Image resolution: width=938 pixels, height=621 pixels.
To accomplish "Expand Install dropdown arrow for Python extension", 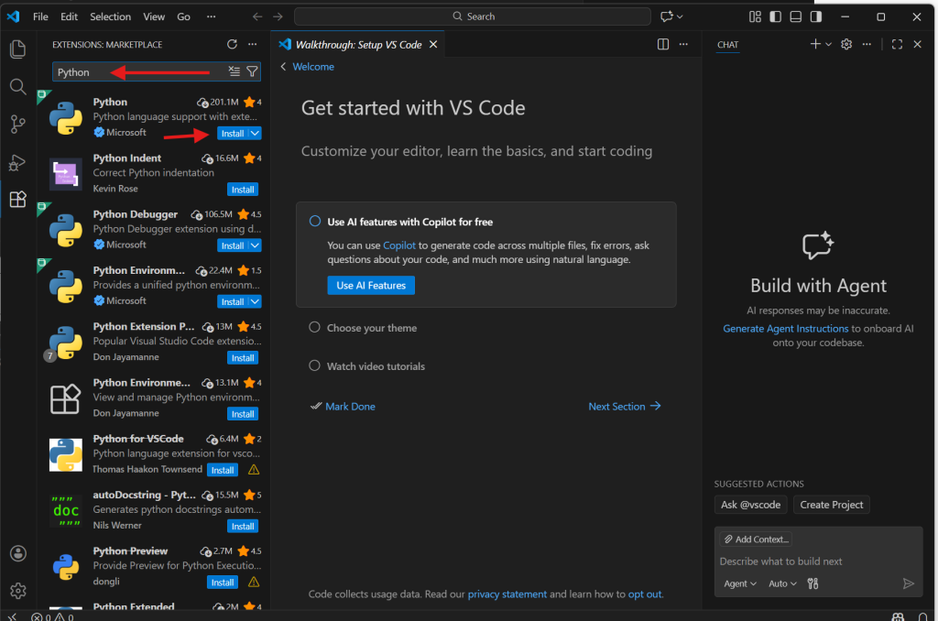I will (x=256, y=133).
